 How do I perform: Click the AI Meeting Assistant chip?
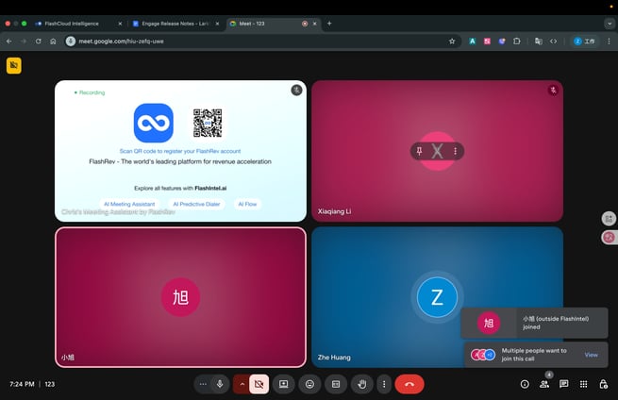(129, 204)
